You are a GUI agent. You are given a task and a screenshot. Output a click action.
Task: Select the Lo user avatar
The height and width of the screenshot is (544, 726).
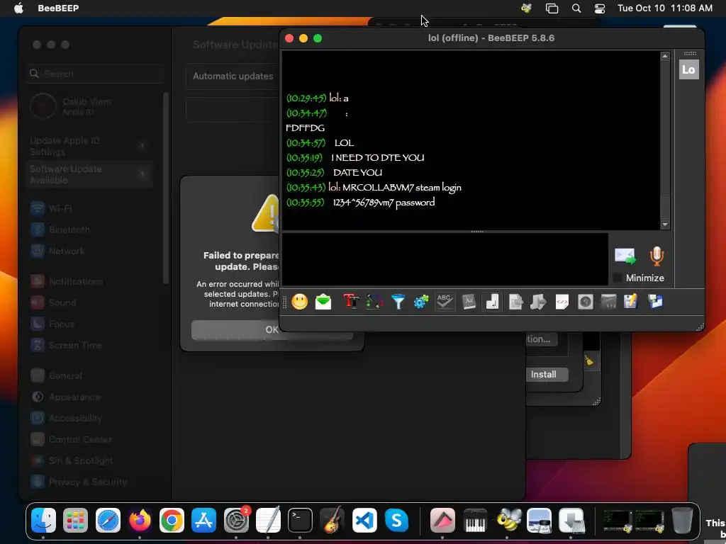tap(689, 70)
